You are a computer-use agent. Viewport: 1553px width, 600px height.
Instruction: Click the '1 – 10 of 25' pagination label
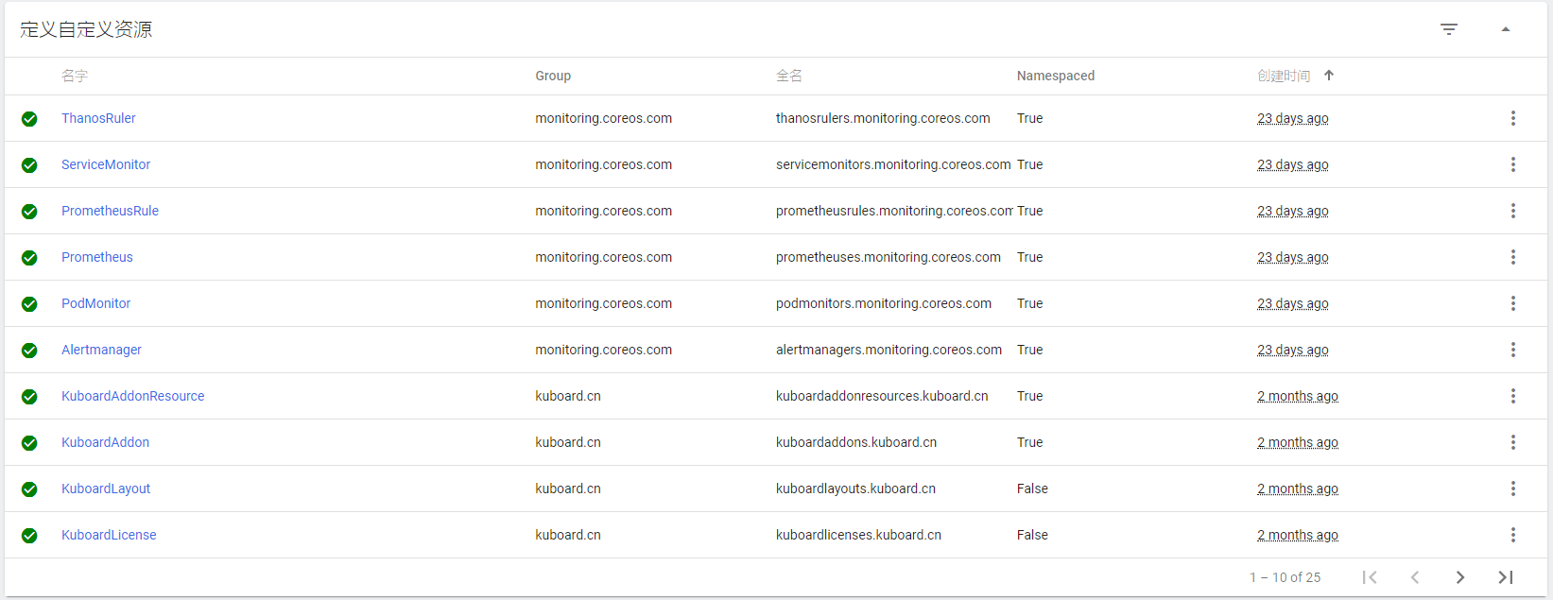(1286, 577)
